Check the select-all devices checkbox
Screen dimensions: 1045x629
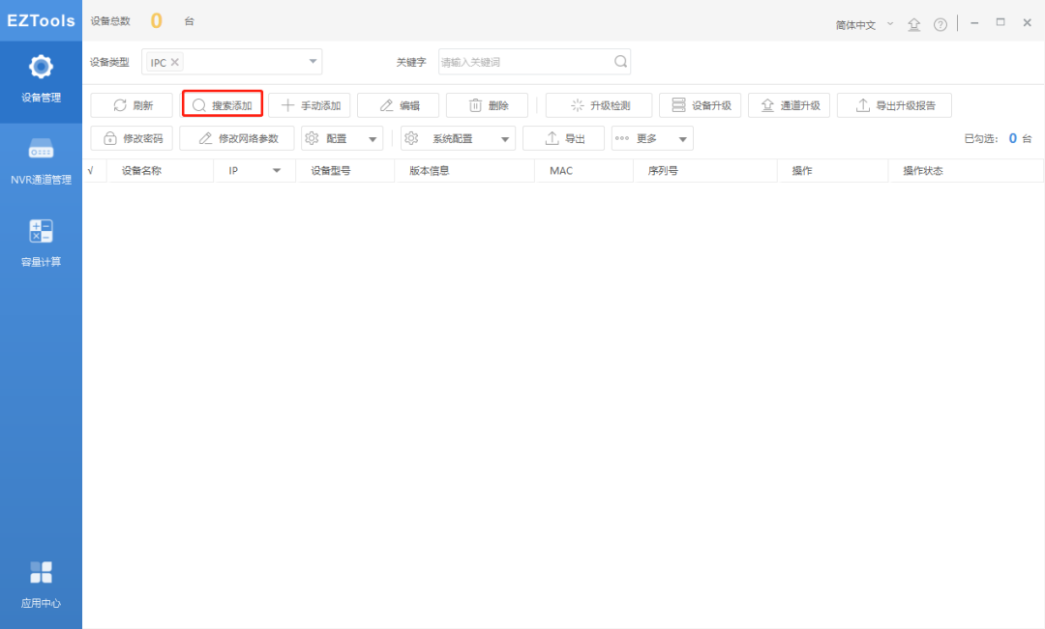click(x=93, y=170)
